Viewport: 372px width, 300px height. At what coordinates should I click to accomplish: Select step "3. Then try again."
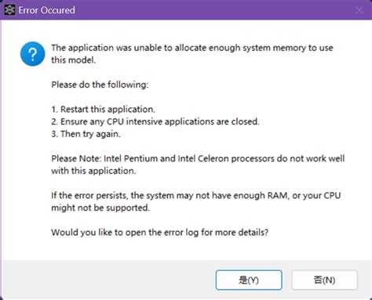[x=86, y=134]
